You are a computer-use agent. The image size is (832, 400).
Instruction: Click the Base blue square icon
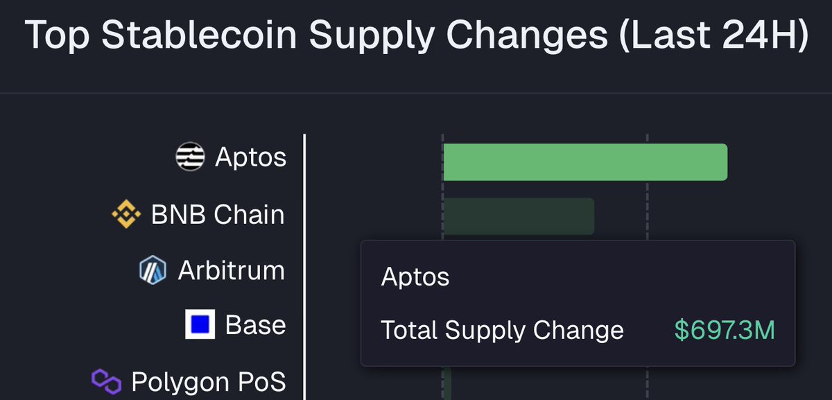click(200, 324)
